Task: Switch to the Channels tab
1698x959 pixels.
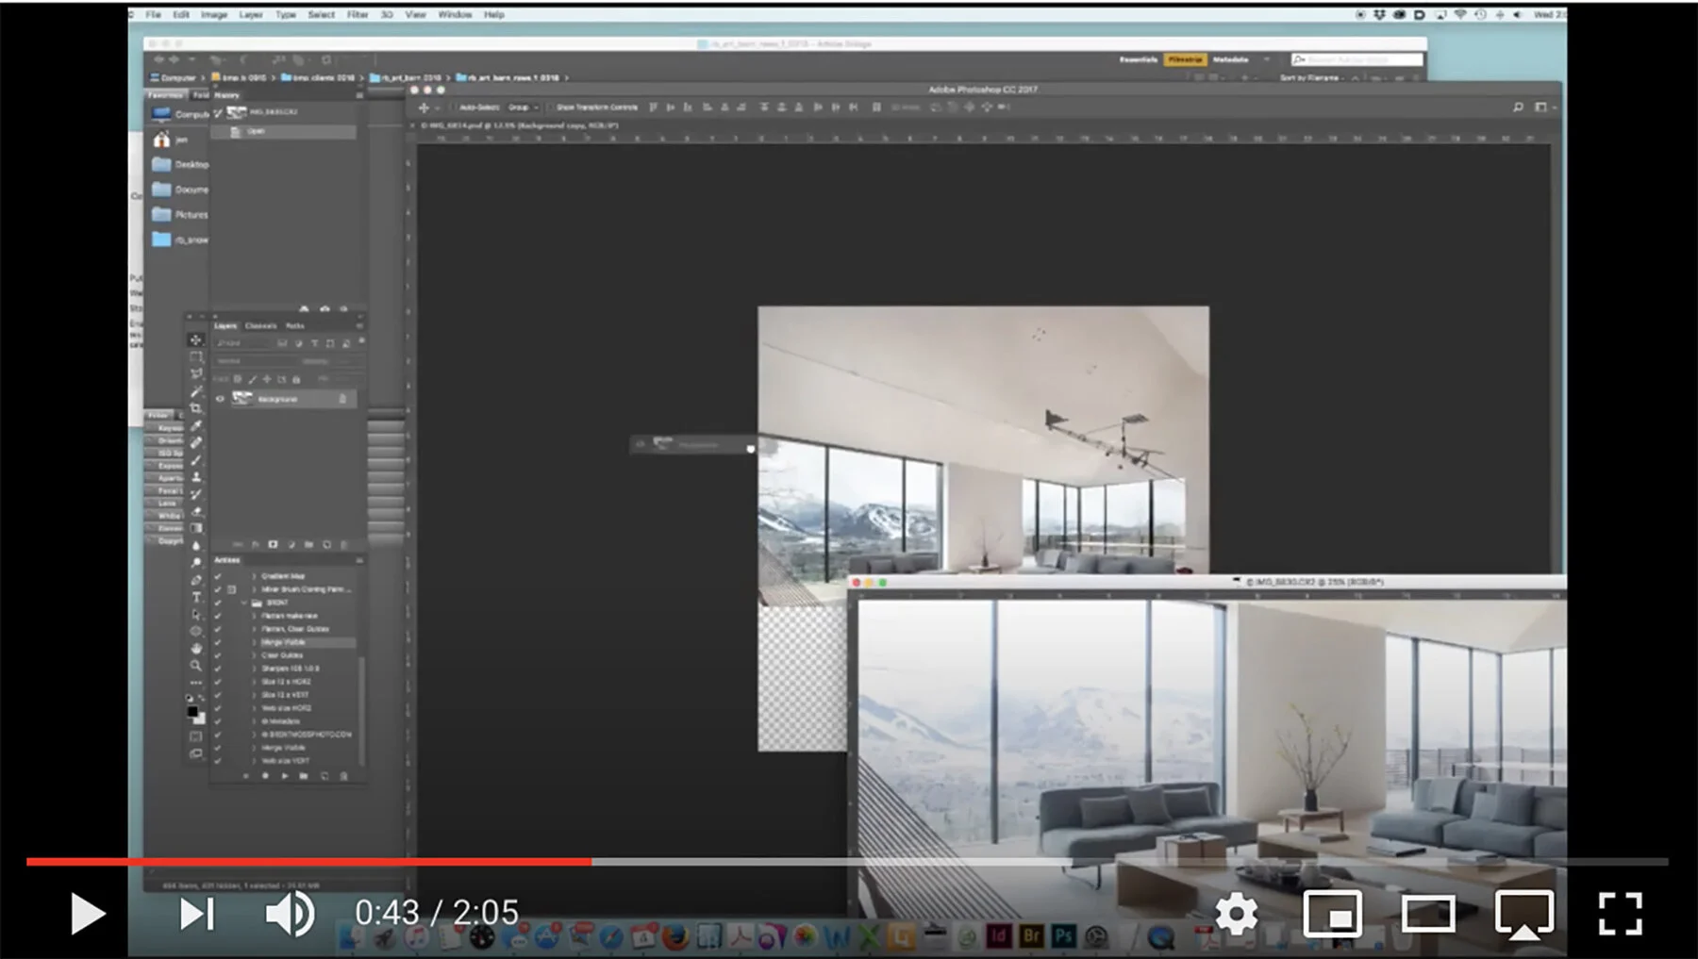Action: [x=261, y=326]
